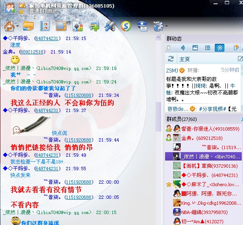Open ZSMJ poster name link
This screenshot has height=225, width=243.
coord(172,70)
